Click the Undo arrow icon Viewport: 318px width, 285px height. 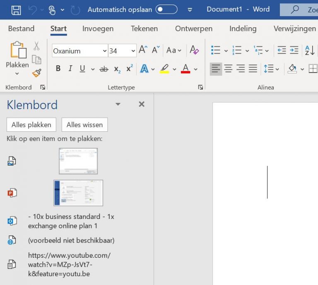click(33, 10)
